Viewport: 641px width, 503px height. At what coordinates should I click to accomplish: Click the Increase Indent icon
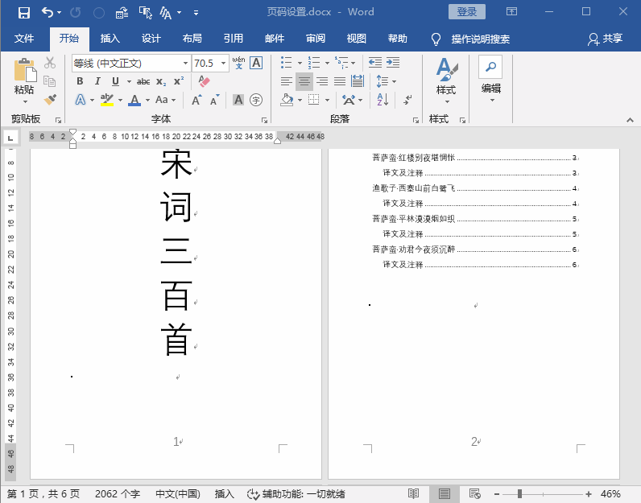tap(393, 63)
